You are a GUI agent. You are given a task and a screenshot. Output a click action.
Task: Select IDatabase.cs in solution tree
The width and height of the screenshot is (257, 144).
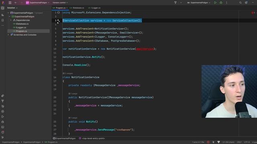click(22, 24)
